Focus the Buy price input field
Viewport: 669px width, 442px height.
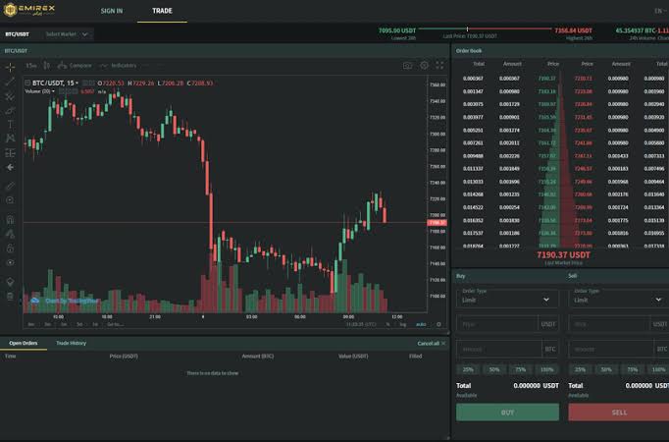[497, 324]
